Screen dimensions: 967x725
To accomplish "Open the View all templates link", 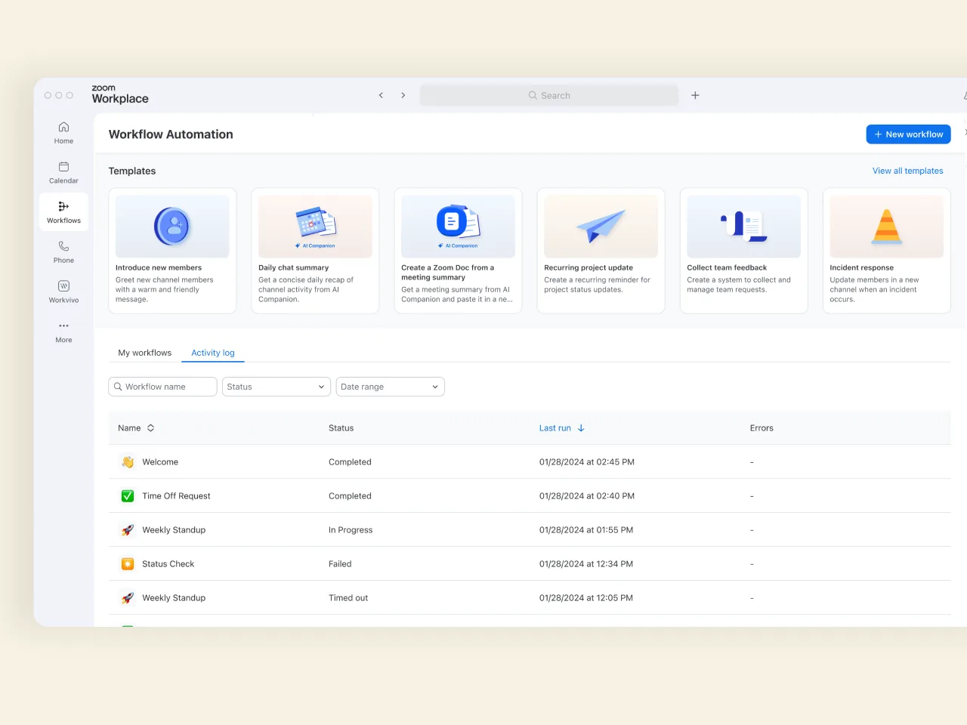I will pos(907,171).
